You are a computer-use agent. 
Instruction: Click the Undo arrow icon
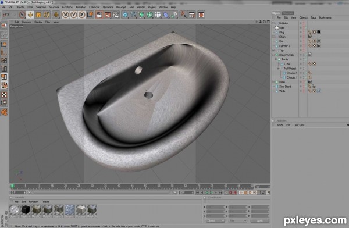click(x=6, y=15)
